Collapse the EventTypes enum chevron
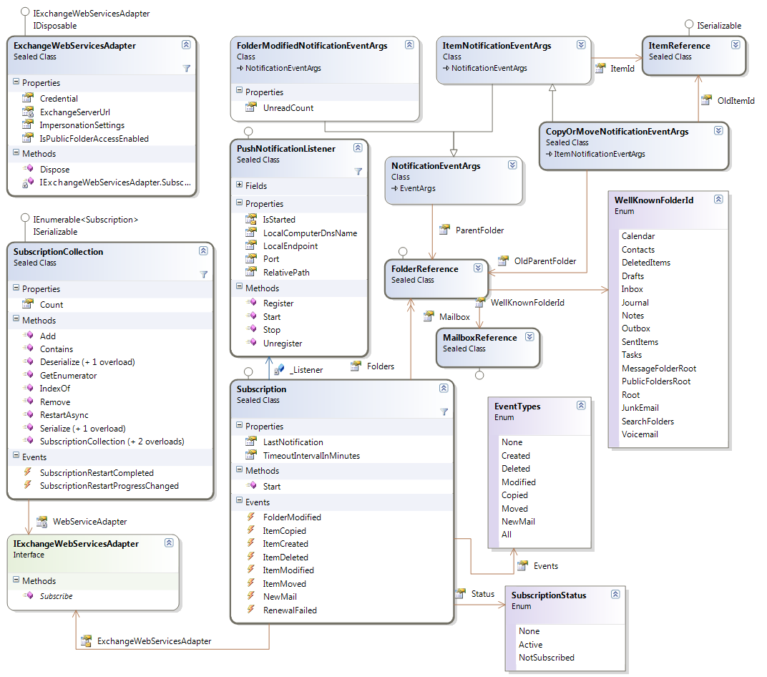Screen dimensions: 767x677 [581, 405]
